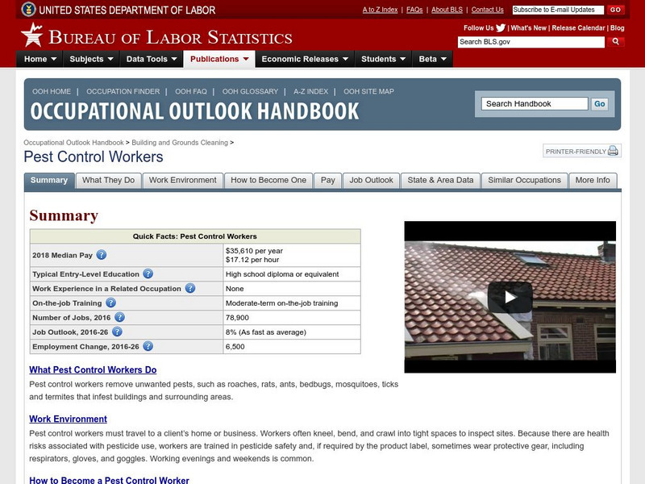Screen dimensions: 645x484
Task: Click the Occupational Outlook Handbook banner title
Action: (194, 111)
